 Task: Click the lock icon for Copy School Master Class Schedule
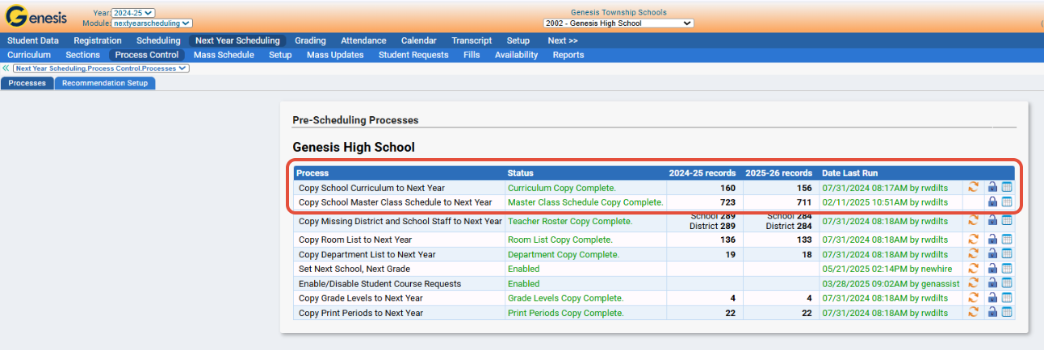coord(992,202)
